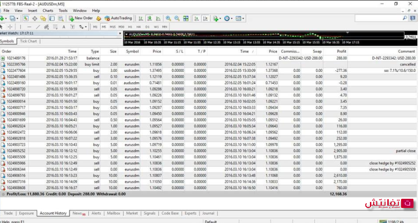Viewport: 418px width, 223px height.
Task: Open the Charts menu
Action: point(48,11)
